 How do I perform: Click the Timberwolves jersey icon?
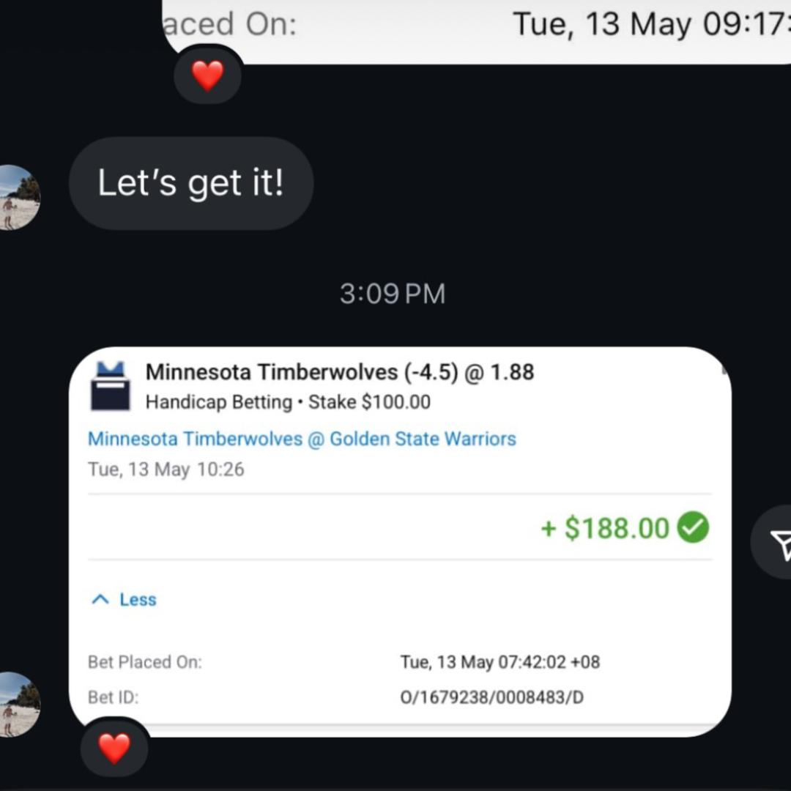[x=110, y=386]
